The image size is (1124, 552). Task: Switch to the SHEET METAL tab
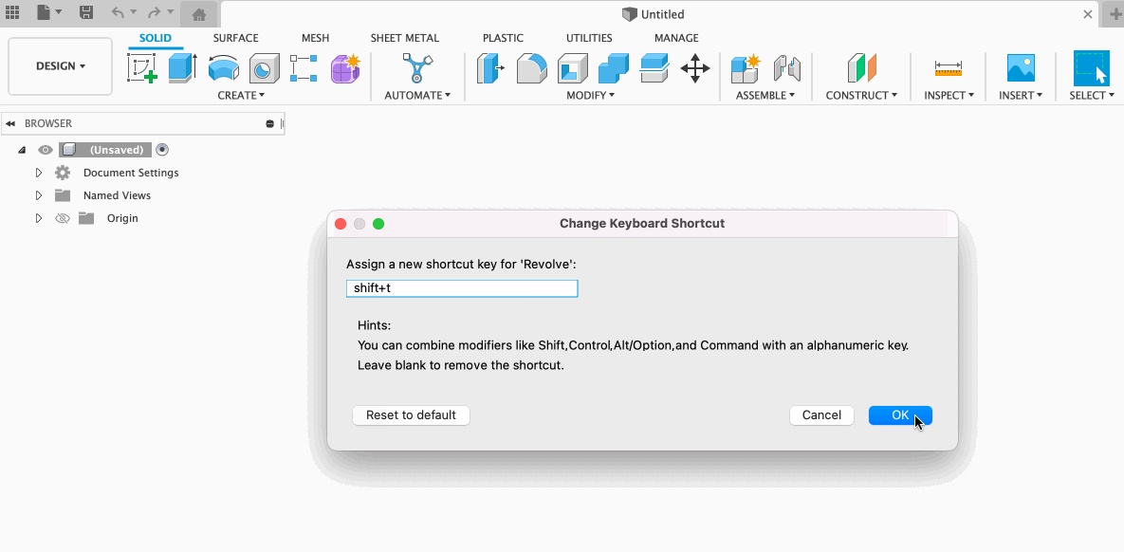tap(404, 38)
